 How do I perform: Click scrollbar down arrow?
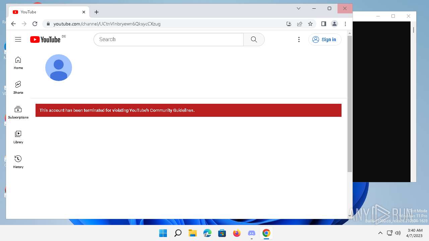click(350, 216)
